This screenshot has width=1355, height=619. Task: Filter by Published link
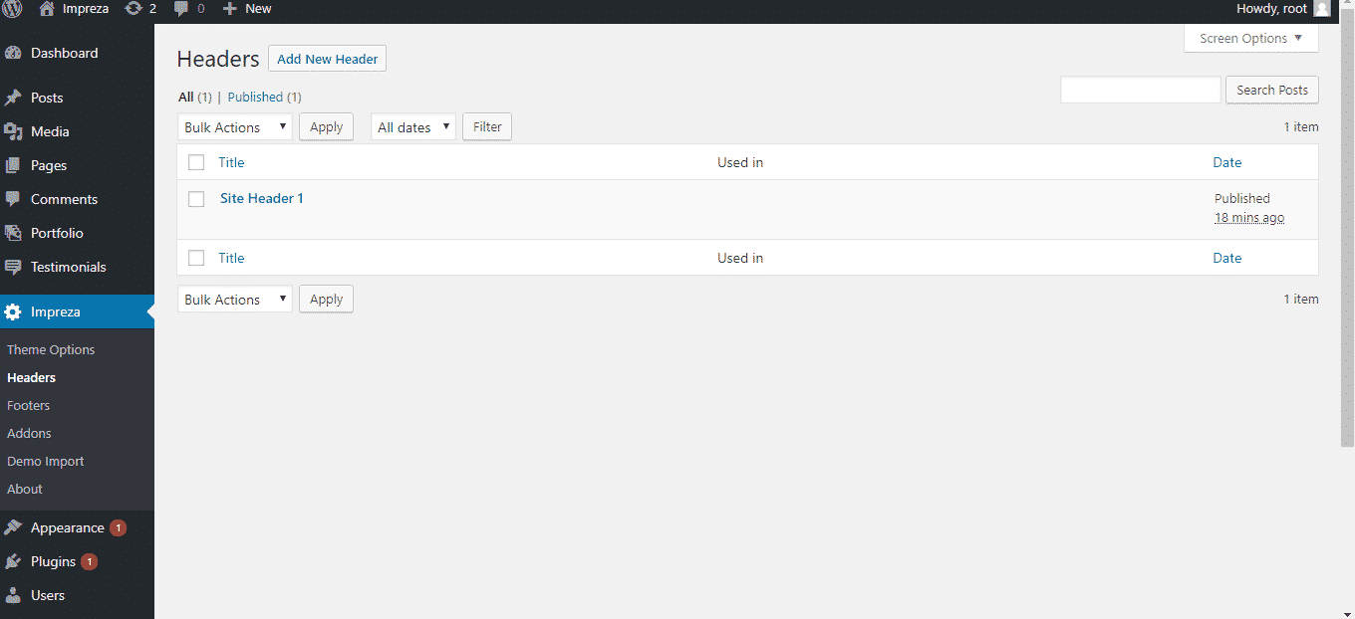(x=255, y=98)
